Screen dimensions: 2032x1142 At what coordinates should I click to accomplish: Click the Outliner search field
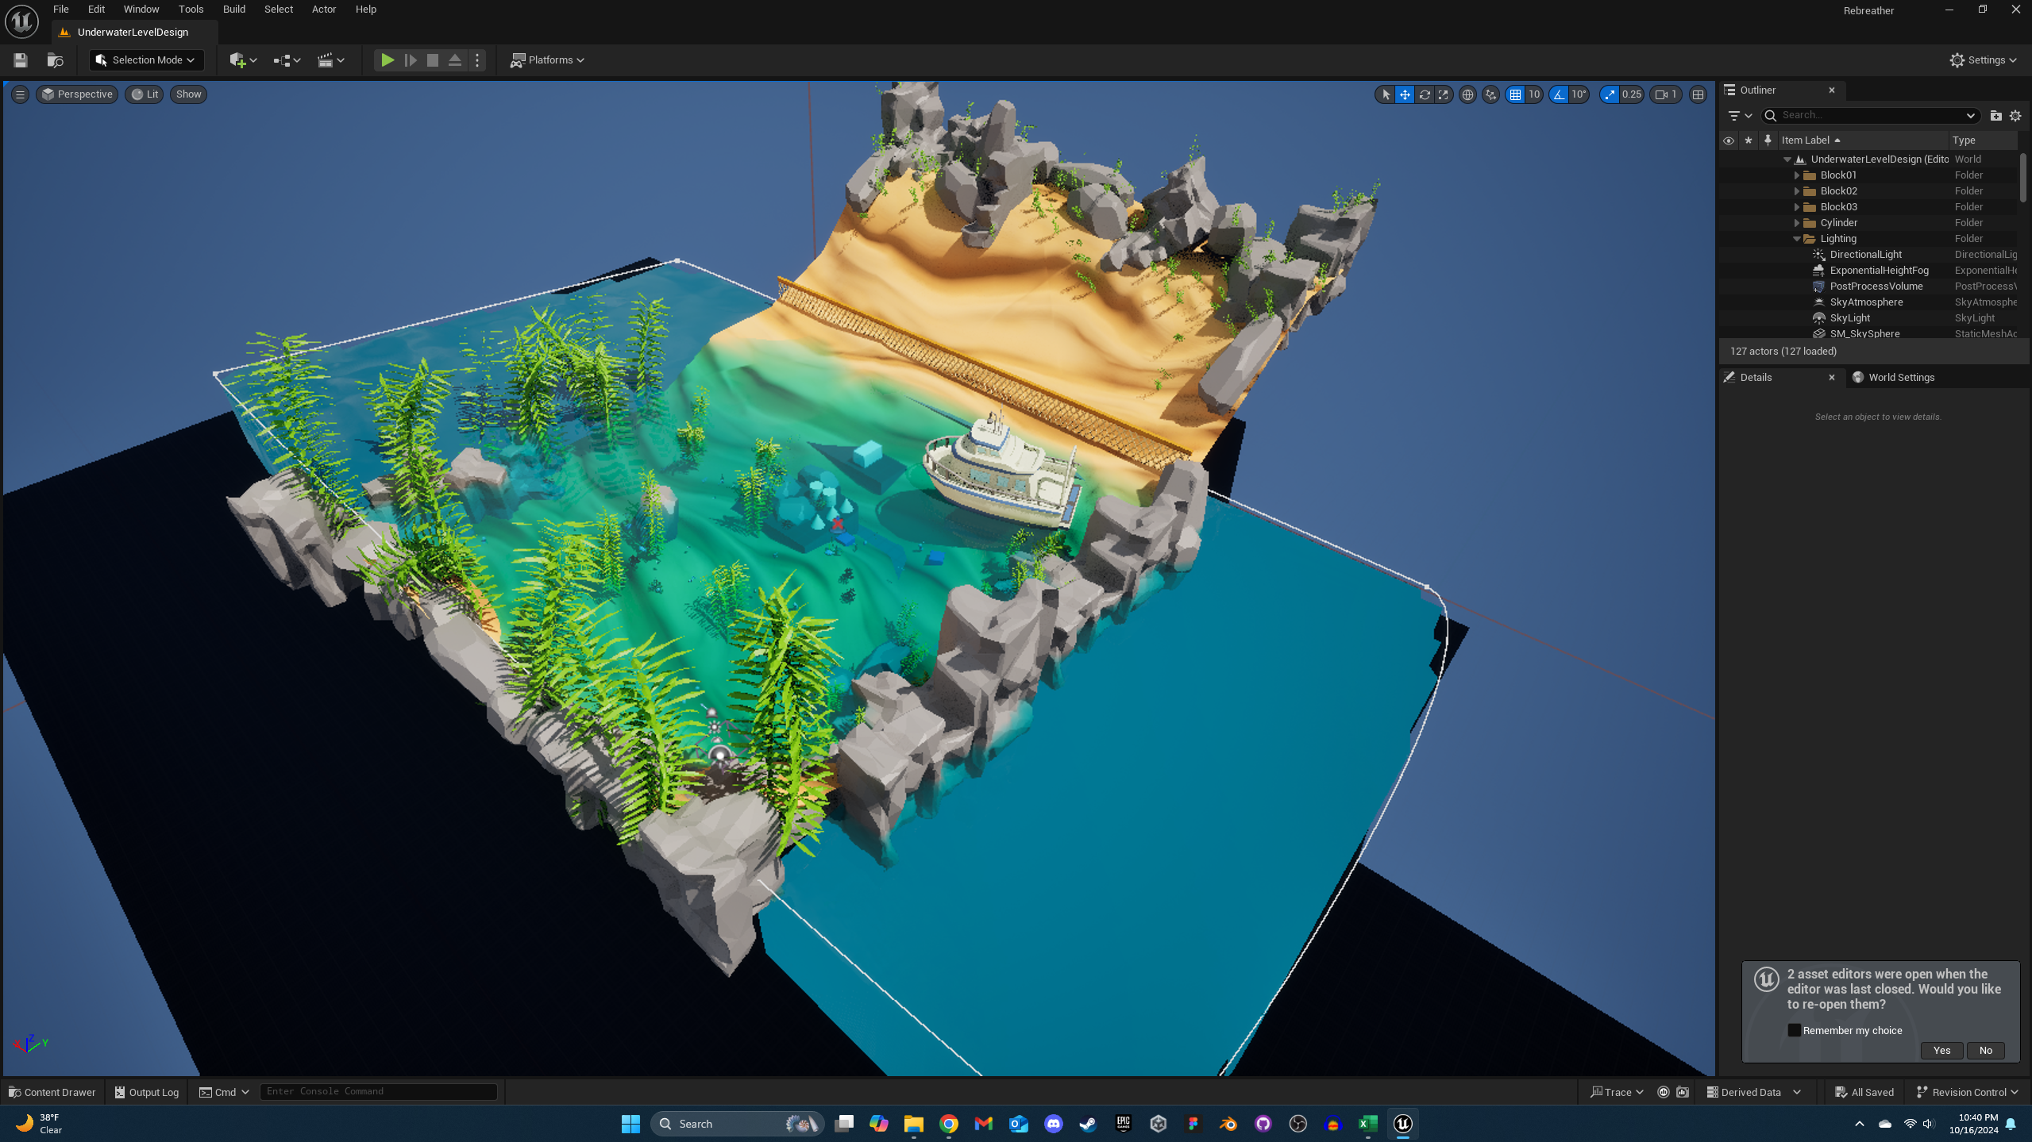click(1869, 116)
